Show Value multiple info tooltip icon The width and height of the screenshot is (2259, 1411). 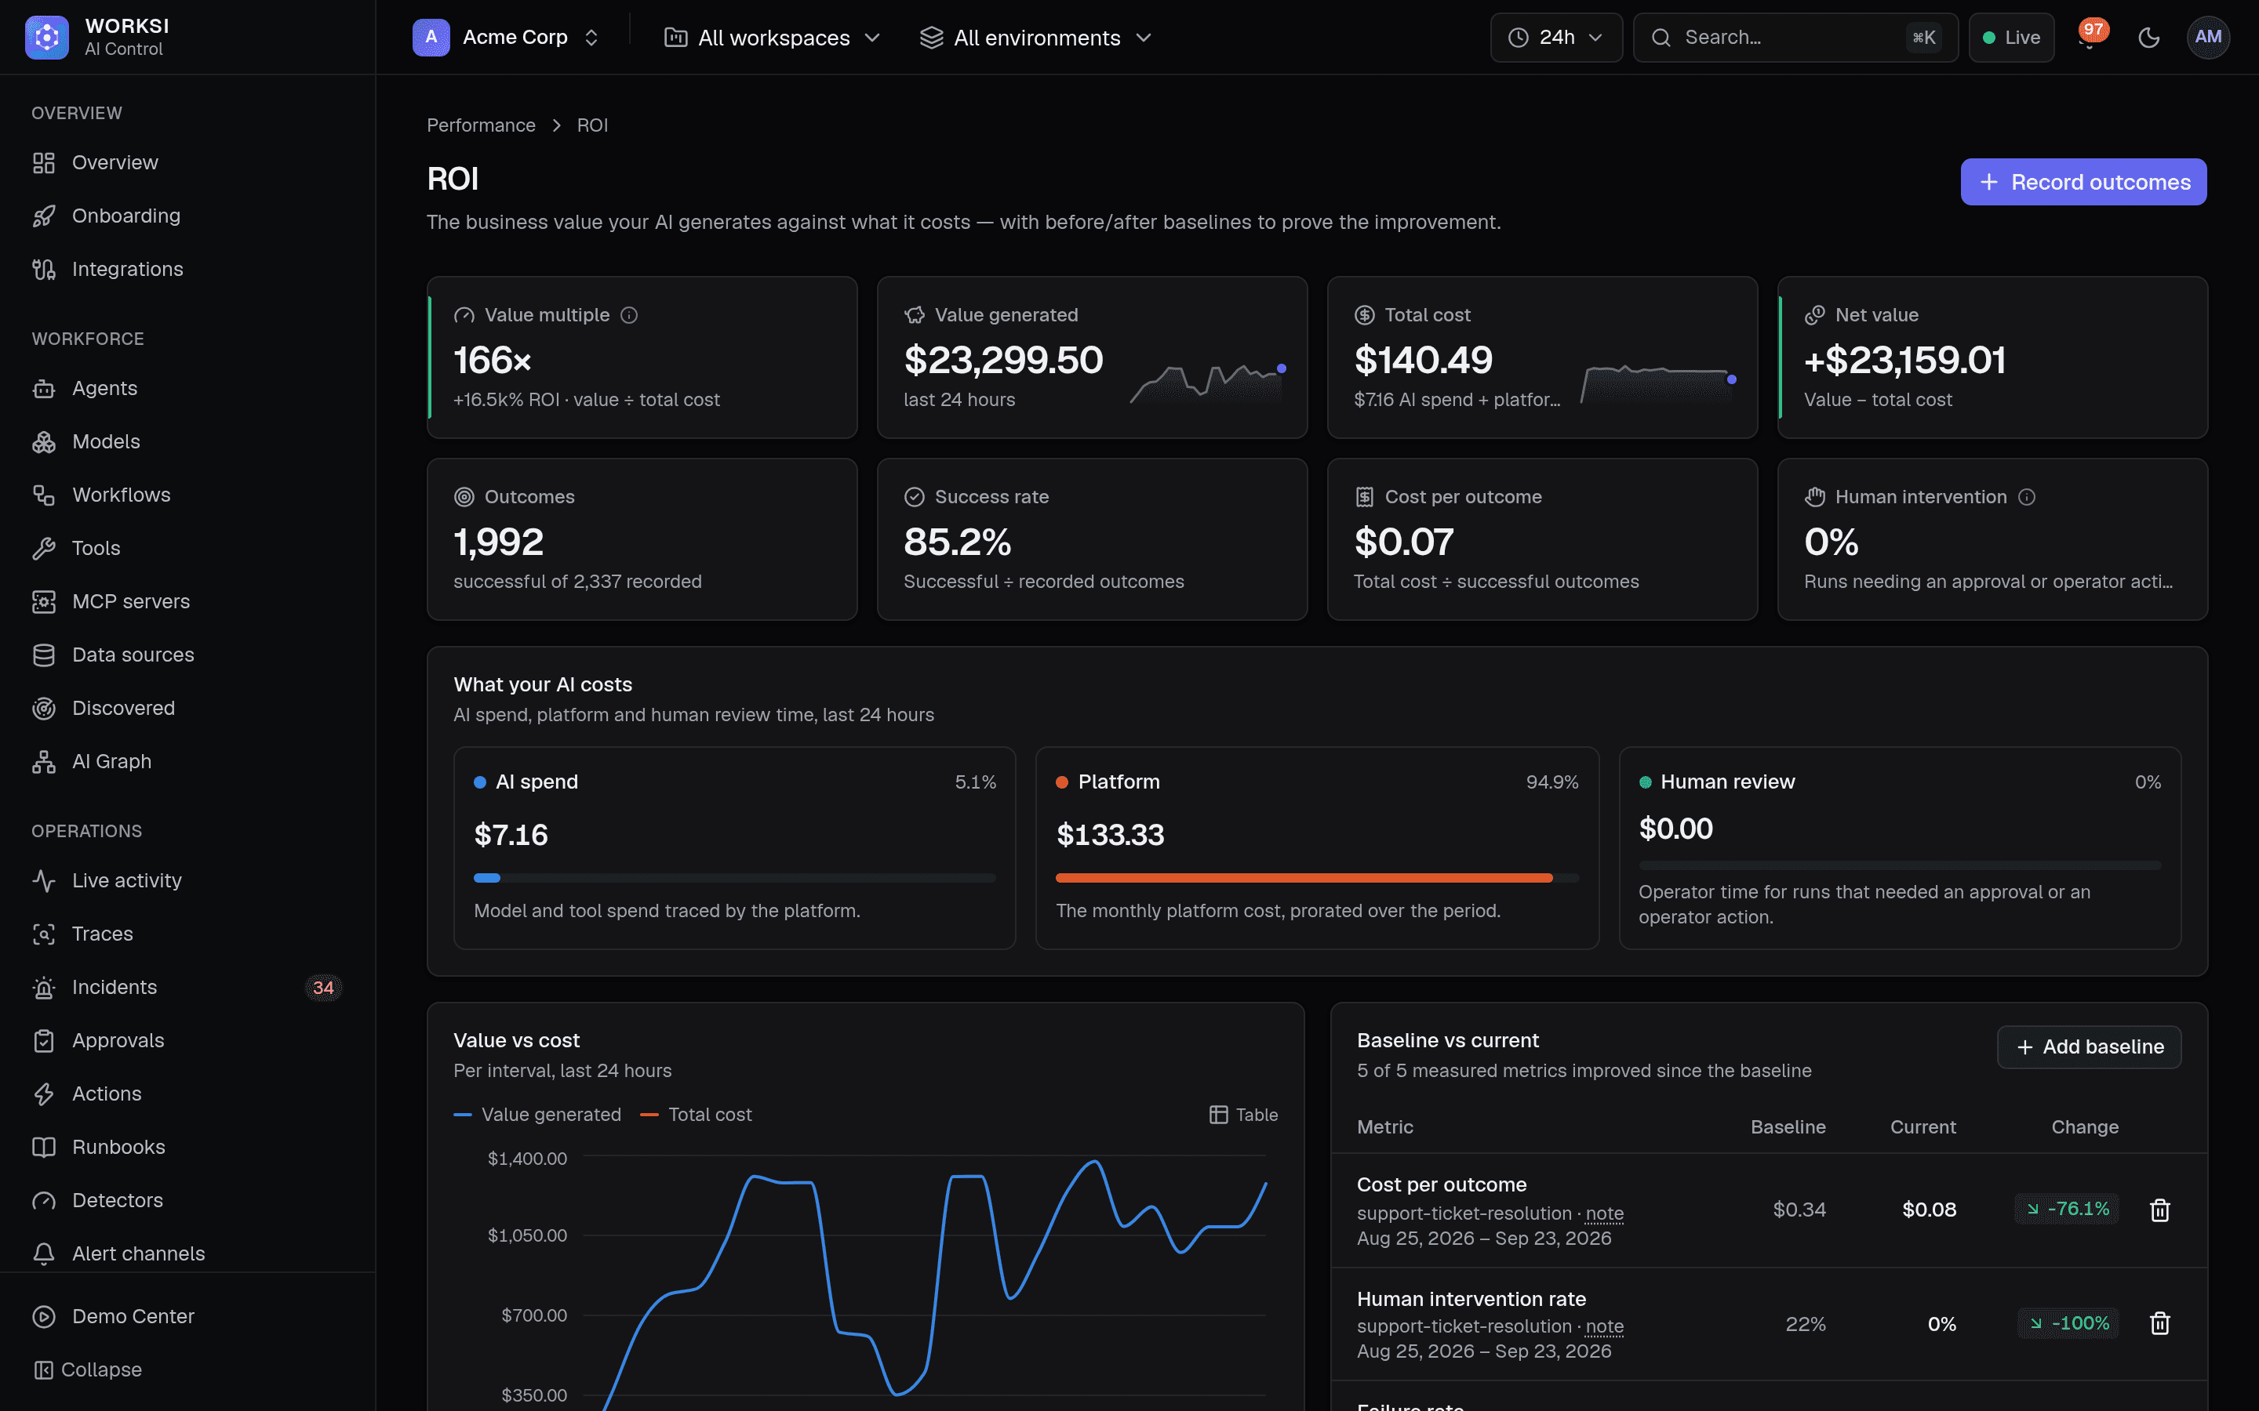point(629,315)
